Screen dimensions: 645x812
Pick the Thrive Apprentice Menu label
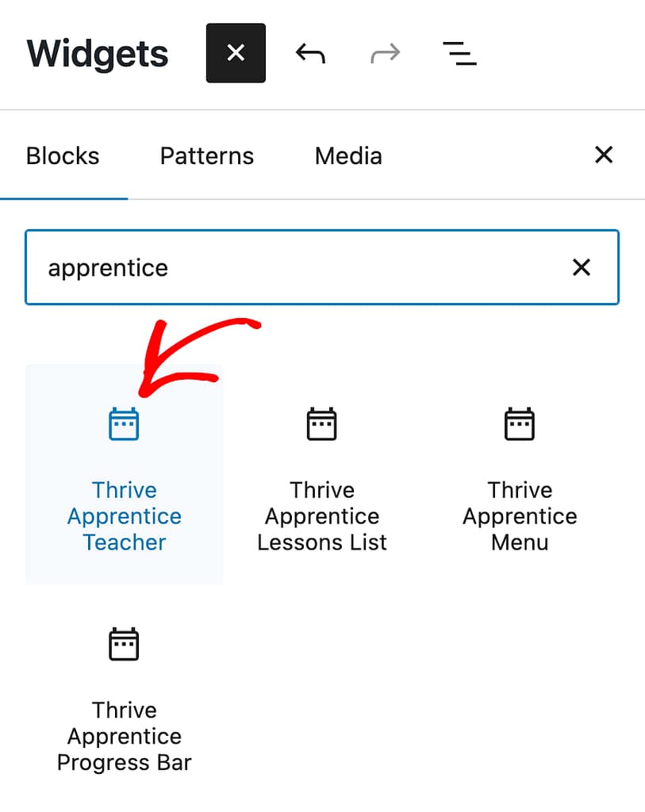(x=520, y=516)
